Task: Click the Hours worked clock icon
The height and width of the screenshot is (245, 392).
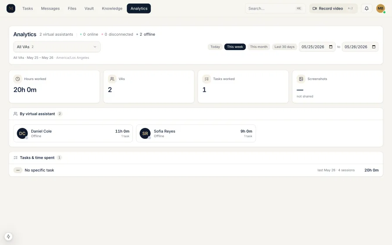Action: click(17, 79)
